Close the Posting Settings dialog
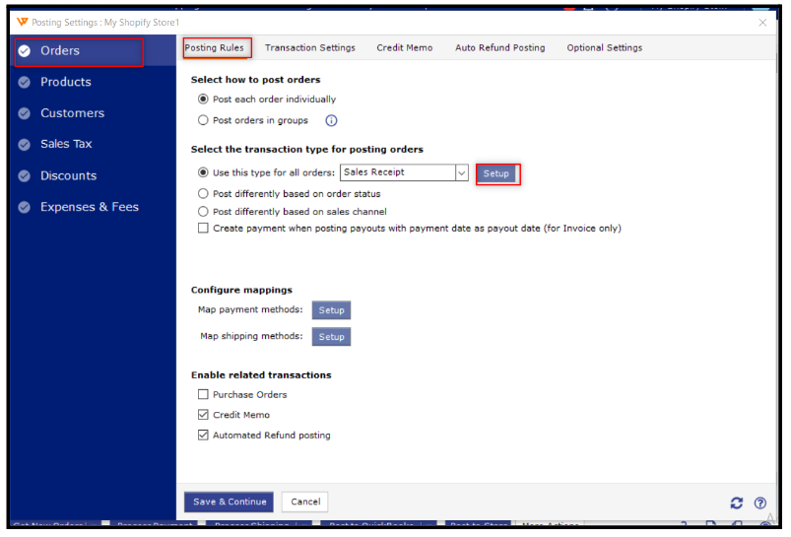The image size is (791, 537). tap(762, 23)
